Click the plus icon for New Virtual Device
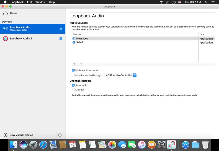Viewport: 219px width, 151px height. pos(5,135)
